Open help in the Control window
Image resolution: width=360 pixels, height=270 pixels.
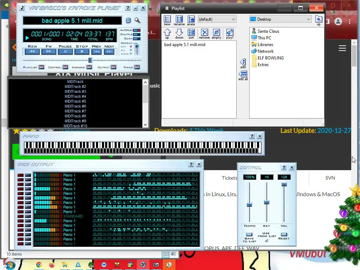point(284,167)
